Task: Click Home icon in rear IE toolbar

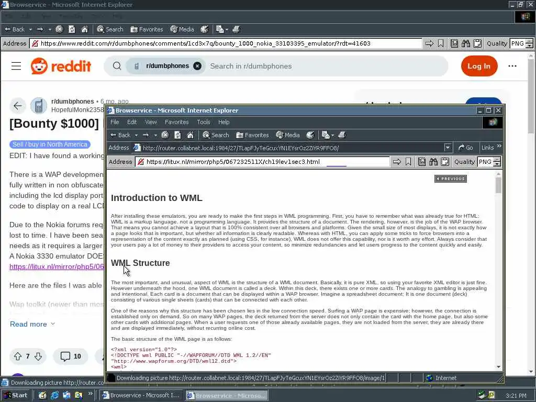Action: click(x=84, y=29)
